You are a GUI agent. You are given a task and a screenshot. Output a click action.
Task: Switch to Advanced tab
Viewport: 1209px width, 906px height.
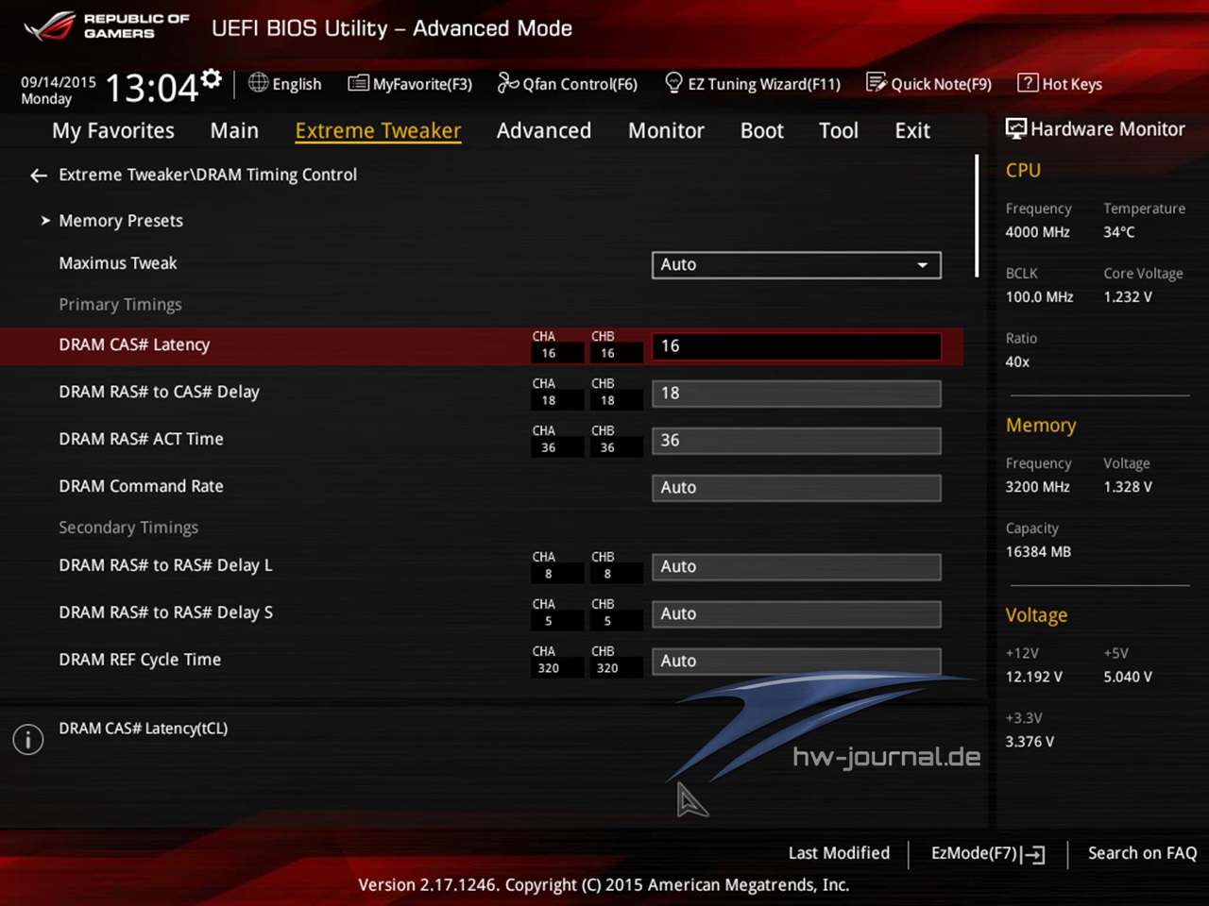coord(544,130)
